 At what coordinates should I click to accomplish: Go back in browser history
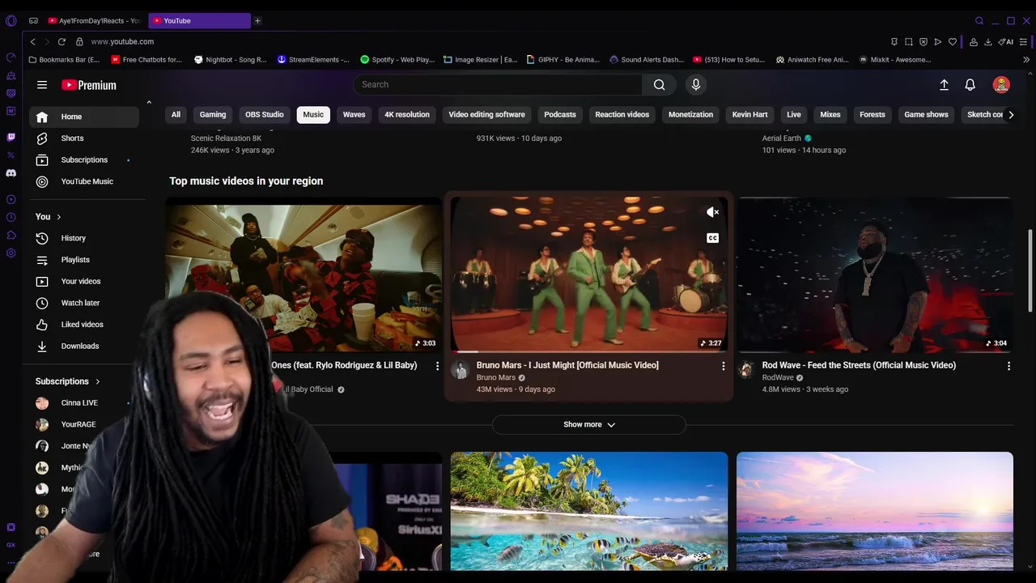32,41
